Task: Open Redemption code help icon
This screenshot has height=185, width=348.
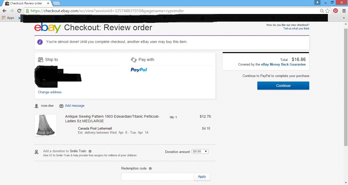Action: tap(150, 168)
